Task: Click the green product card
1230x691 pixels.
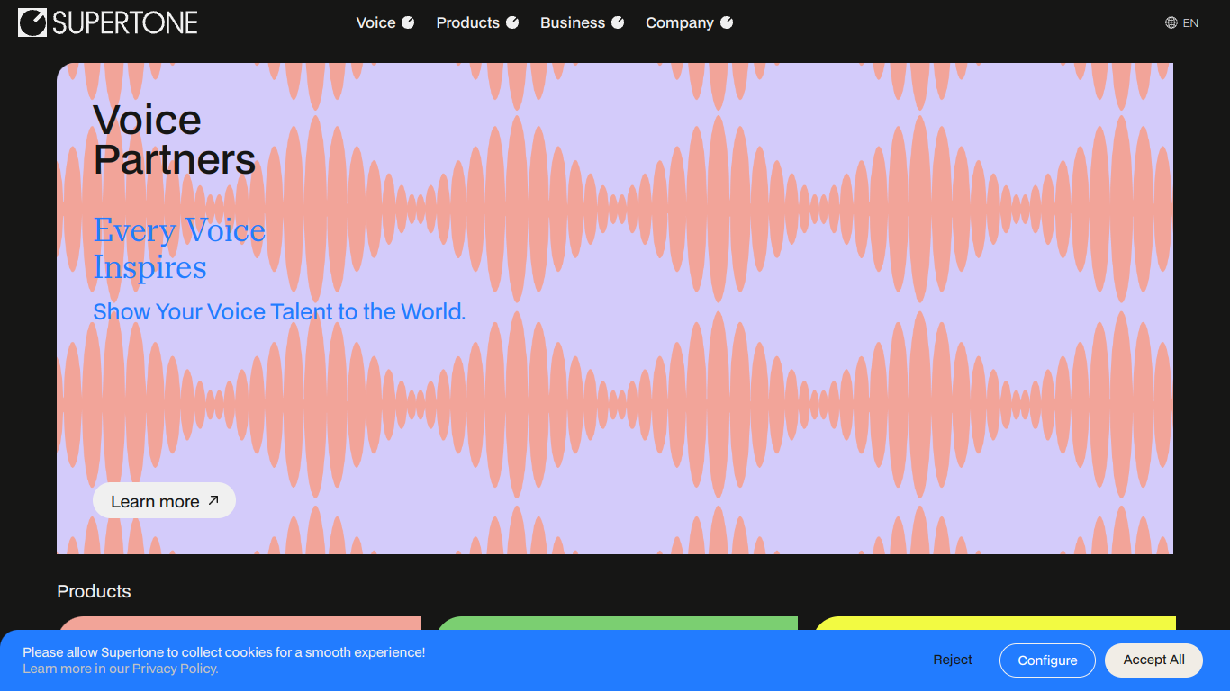Action: point(617,623)
